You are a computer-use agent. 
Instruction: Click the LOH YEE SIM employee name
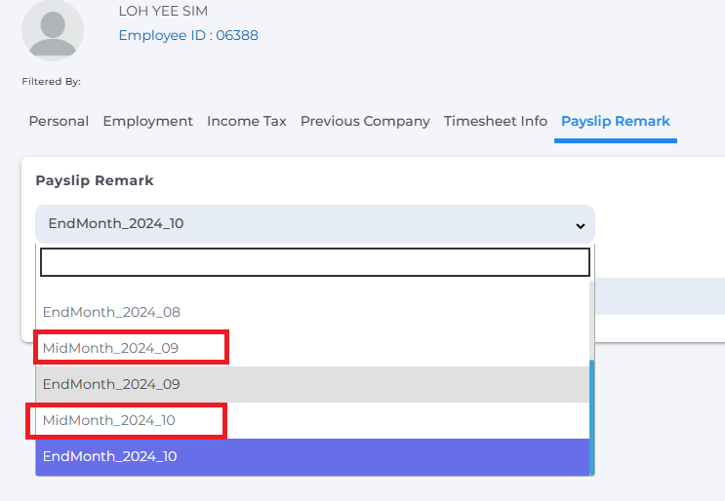point(163,11)
